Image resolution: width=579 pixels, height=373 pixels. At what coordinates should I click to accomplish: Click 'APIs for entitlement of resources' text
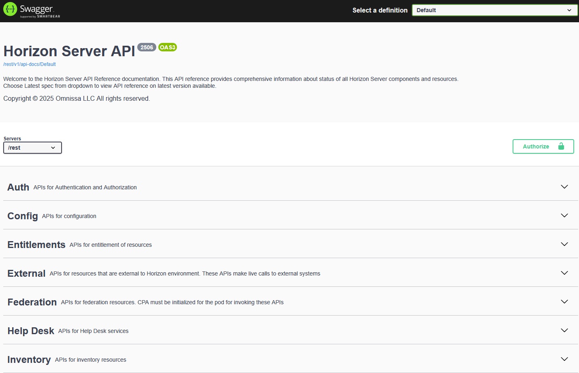[111, 245]
